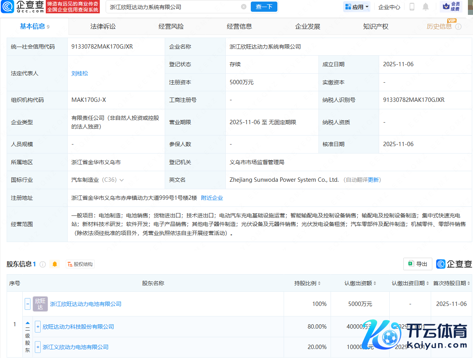Expand the 欣旺达动力科技股份有限公司 row
The width and height of the screenshot is (473, 358).
tap(38, 327)
